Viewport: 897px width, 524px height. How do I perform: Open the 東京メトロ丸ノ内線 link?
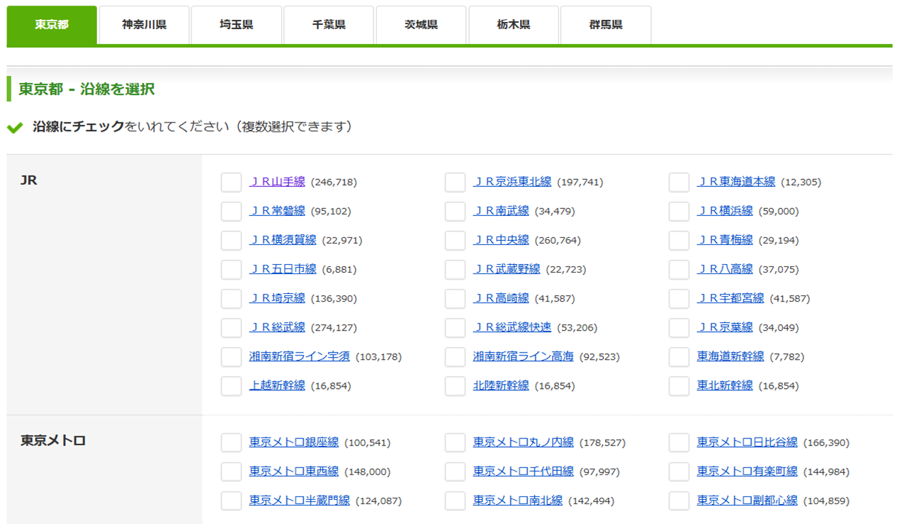click(x=523, y=443)
